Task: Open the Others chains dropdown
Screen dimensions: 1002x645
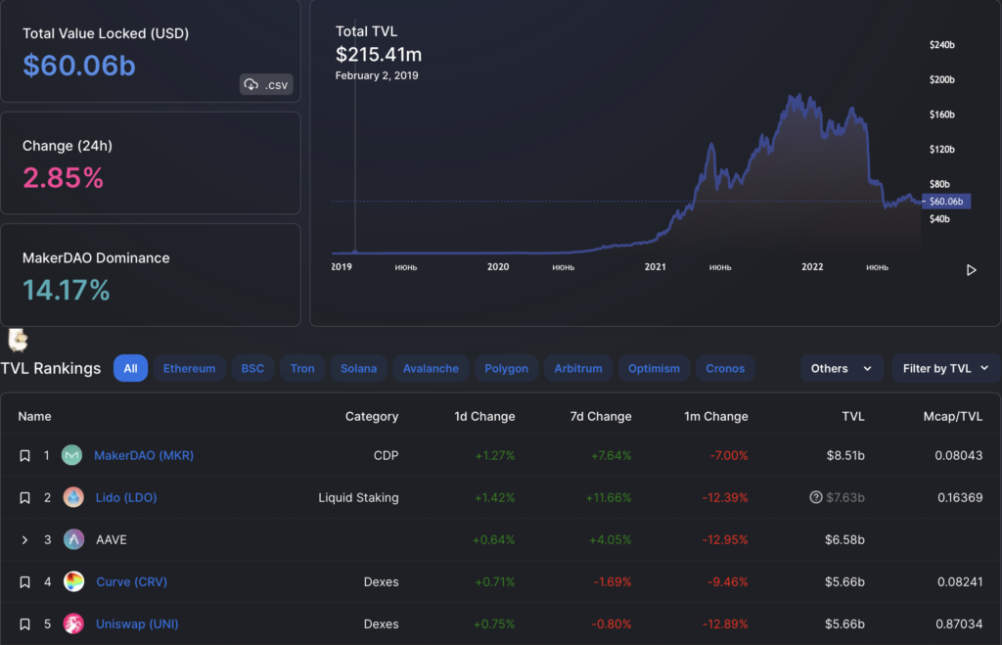Action: tap(841, 368)
